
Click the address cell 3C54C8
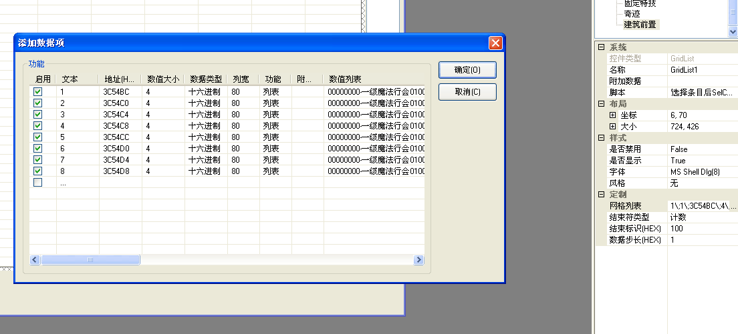[115, 126]
